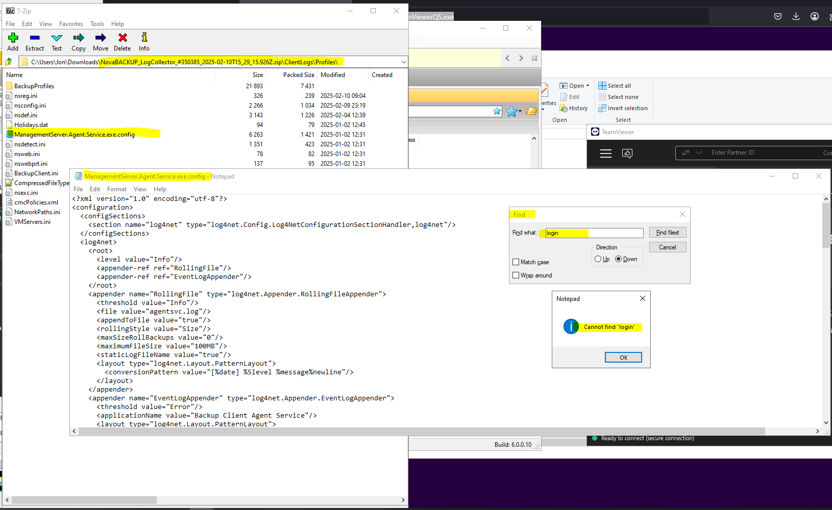Screen dimensions: 832x510
Task: Expand the 7-Zip address path dropdown
Action: click(x=403, y=62)
